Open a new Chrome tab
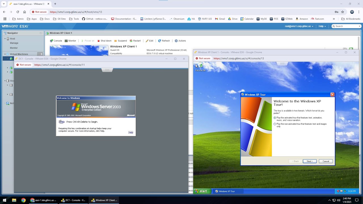The image size is (363, 204). [x=55, y=4]
